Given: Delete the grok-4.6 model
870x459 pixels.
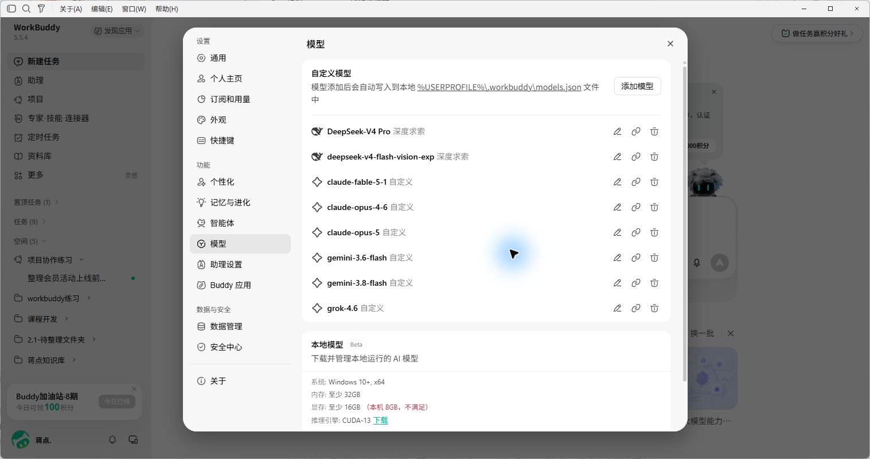Looking at the screenshot, I should 654,308.
